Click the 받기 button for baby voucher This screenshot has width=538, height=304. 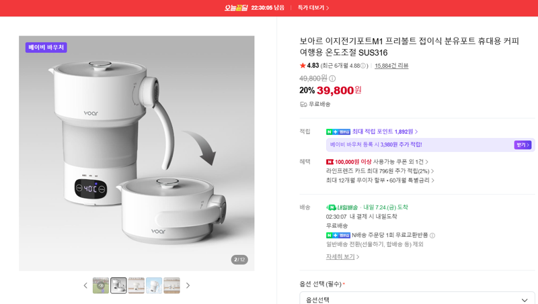pyautogui.click(x=523, y=145)
